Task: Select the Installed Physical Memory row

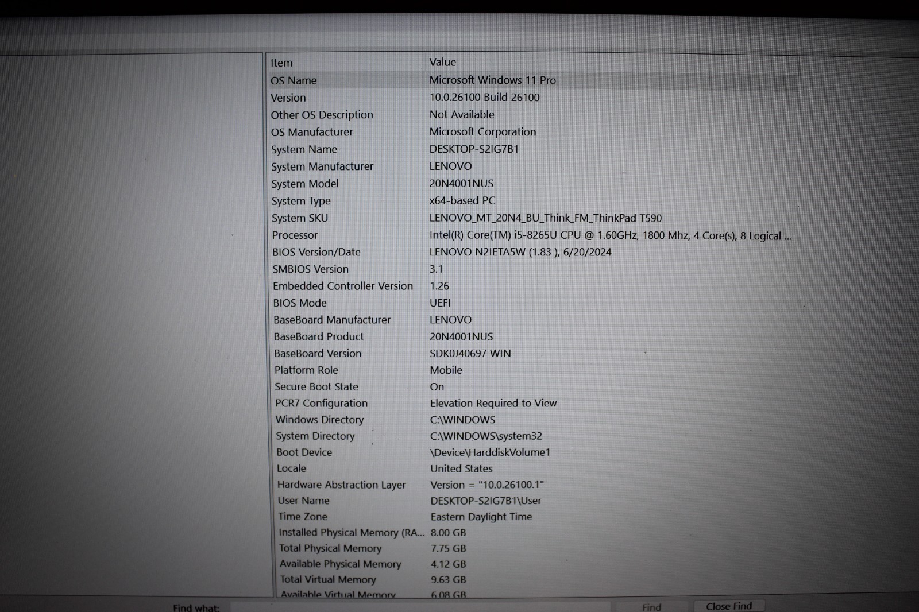Action: (x=534, y=533)
